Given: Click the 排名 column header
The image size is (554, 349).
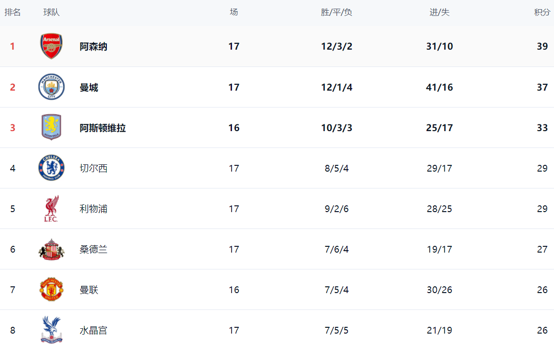Looking at the screenshot, I should [13, 13].
